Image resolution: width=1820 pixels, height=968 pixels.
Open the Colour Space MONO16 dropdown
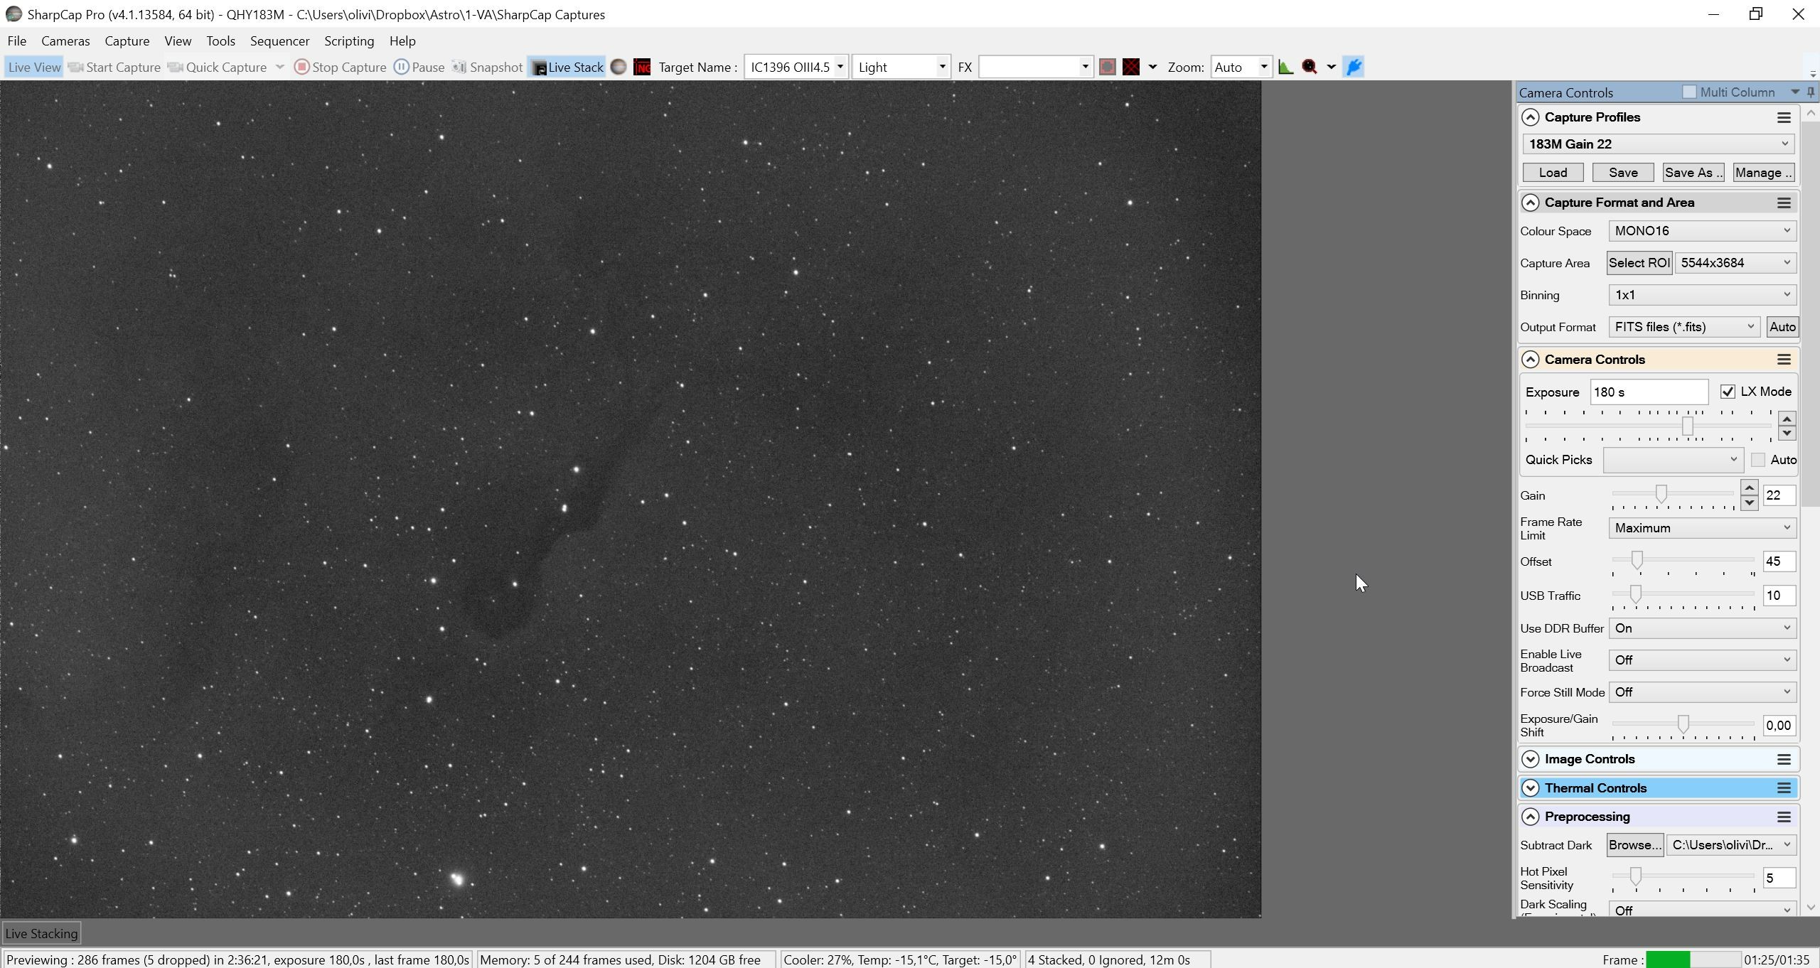coord(1702,231)
